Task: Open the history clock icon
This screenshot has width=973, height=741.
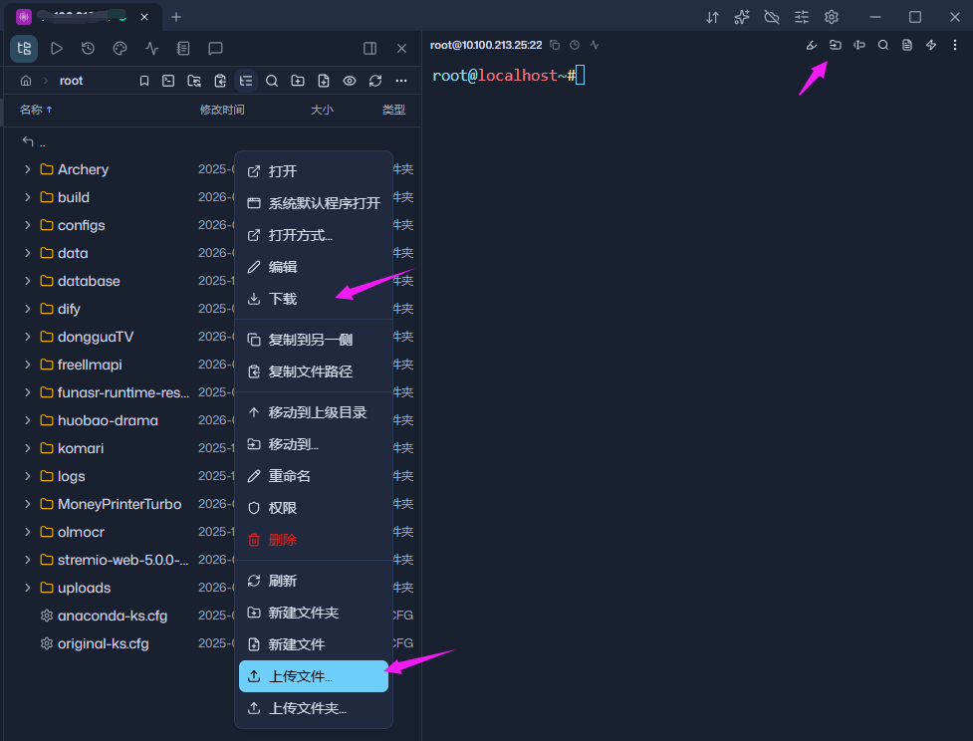Action: (88, 49)
